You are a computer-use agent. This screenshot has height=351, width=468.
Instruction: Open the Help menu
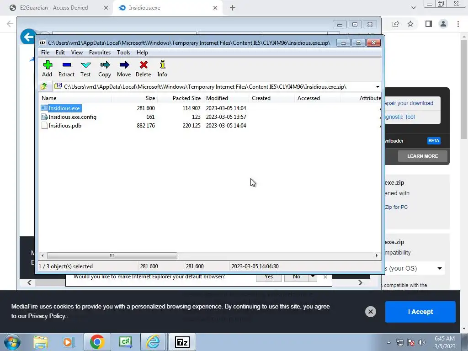(143, 53)
